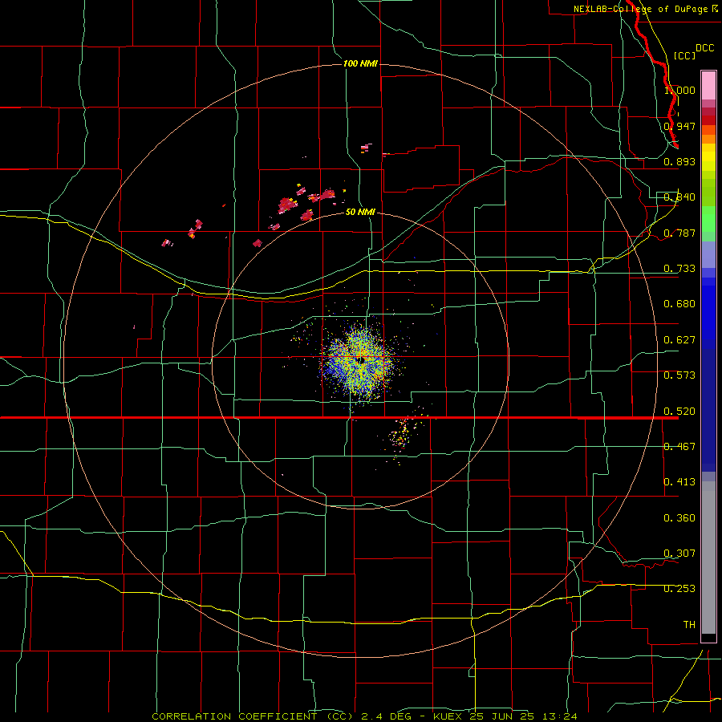This screenshot has height=722, width=722.
Task: Click the 0.360 scale value
Action: (679, 518)
